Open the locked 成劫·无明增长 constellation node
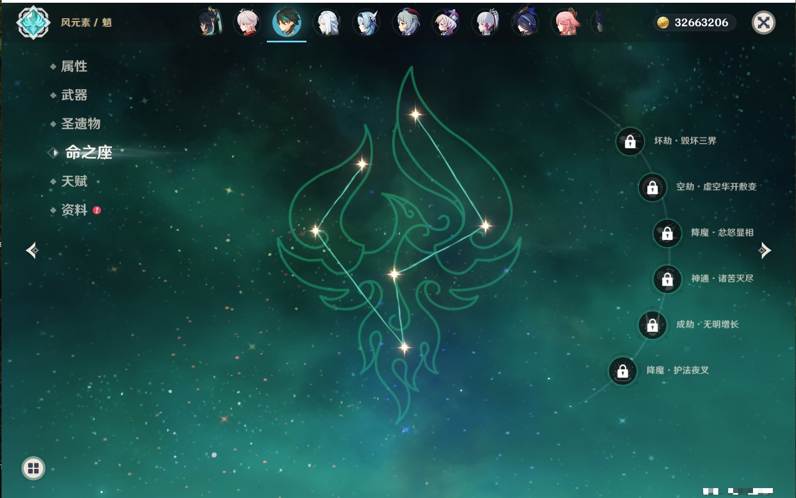 tap(652, 325)
